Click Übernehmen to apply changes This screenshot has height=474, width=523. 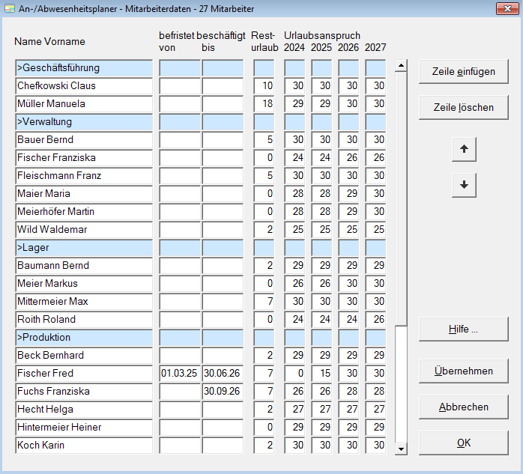click(464, 371)
